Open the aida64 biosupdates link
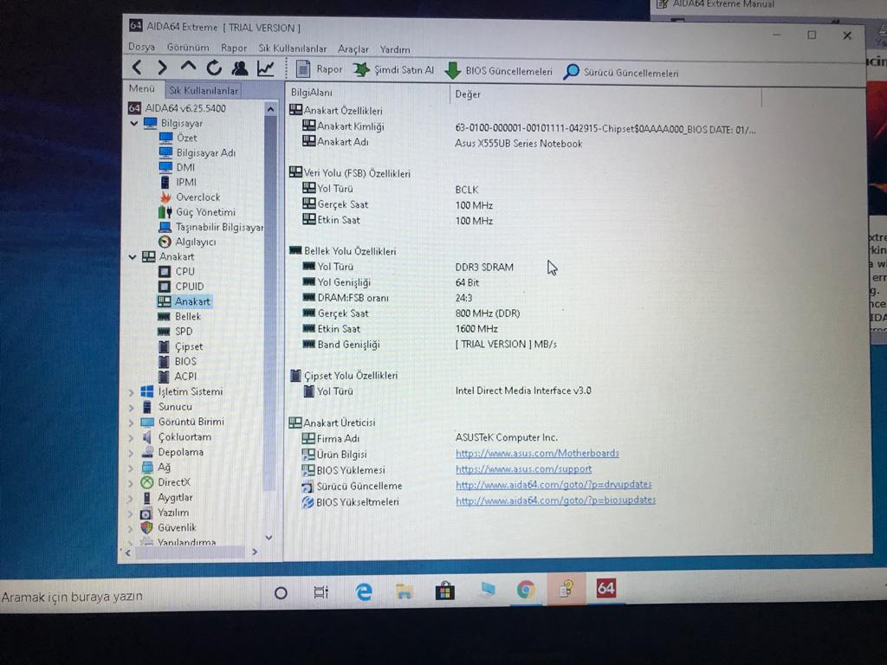The image size is (887, 665). tap(556, 500)
